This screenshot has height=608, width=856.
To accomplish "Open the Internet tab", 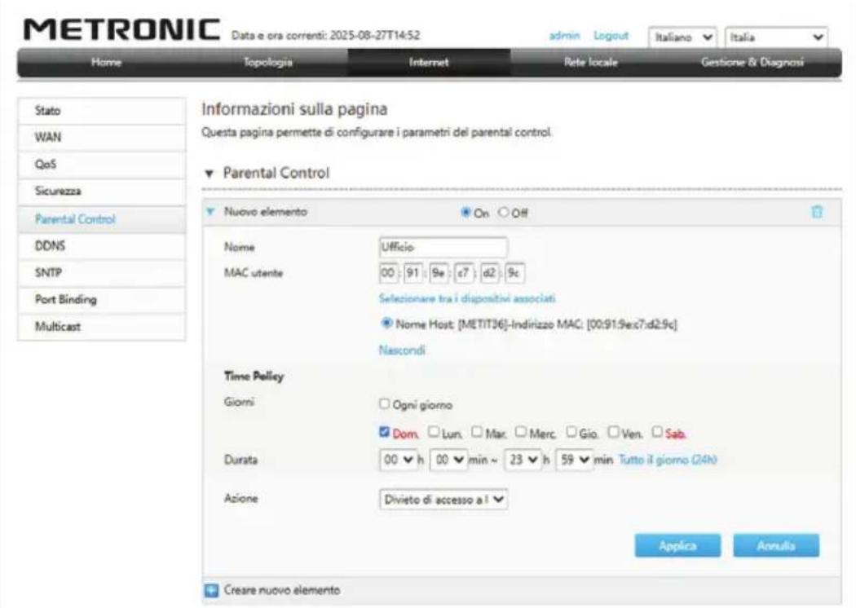I will [429, 62].
